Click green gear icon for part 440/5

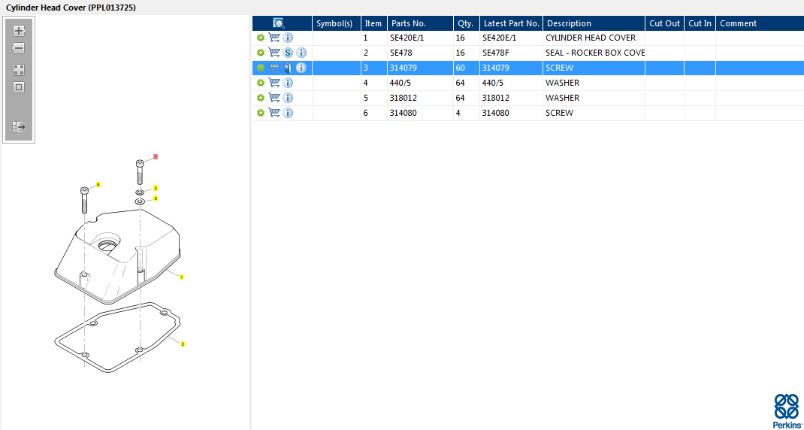(x=261, y=83)
